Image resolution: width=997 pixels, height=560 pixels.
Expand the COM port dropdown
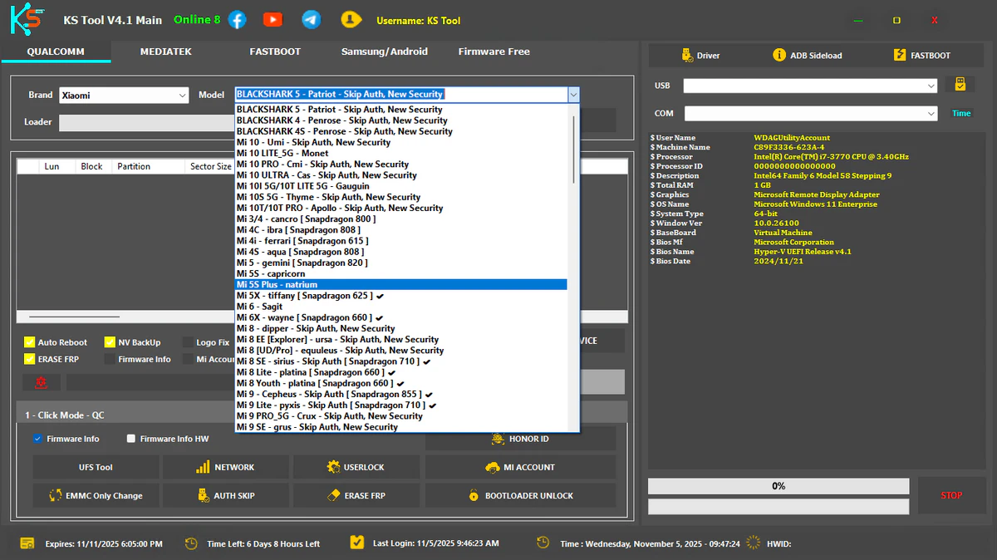point(810,113)
